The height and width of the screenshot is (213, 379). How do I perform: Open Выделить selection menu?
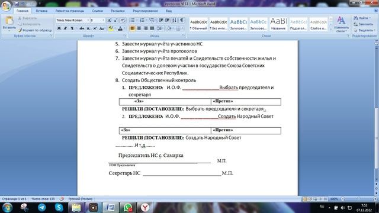click(x=364, y=30)
